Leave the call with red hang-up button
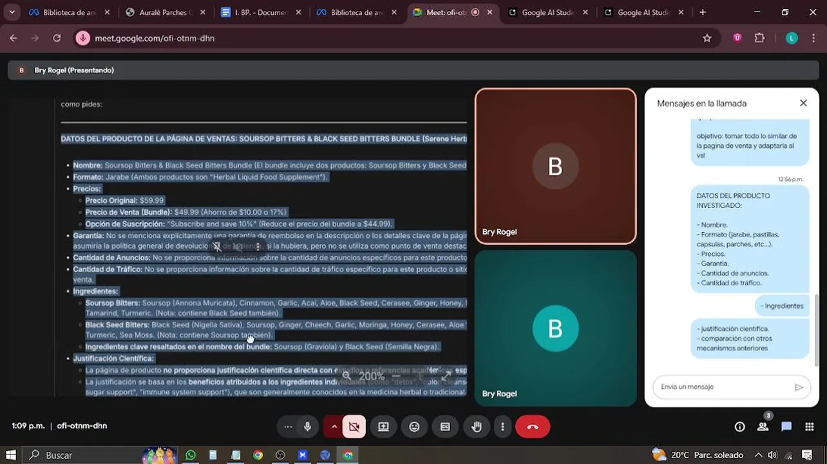The height and width of the screenshot is (464, 827). coord(533,427)
